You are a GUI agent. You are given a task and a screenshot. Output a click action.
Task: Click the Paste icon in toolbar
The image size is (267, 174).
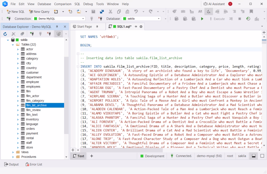click(127, 11)
